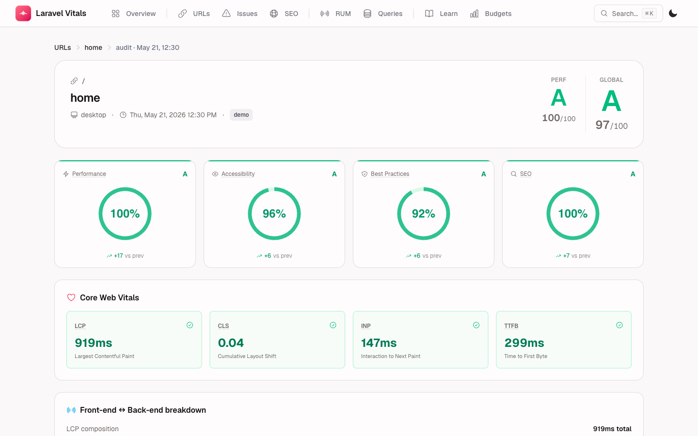Open the RUM nav item
This screenshot has height=436, width=698.
(x=335, y=14)
